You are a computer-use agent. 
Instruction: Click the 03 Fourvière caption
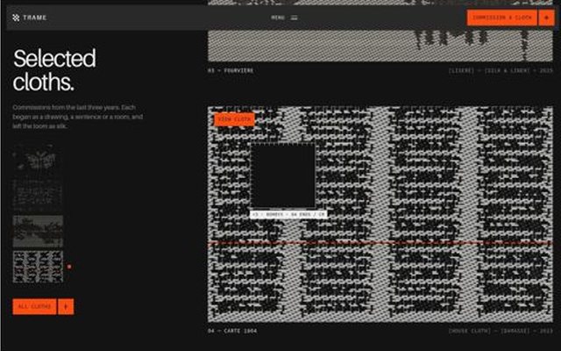(231, 70)
